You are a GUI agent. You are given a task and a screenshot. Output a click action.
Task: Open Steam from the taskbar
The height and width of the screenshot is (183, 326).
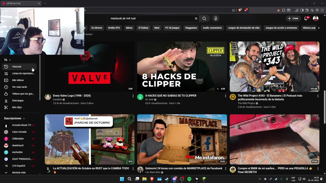point(167,179)
